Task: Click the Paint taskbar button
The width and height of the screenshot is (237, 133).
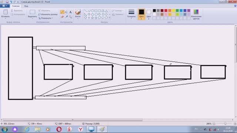Action: point(102,129)
